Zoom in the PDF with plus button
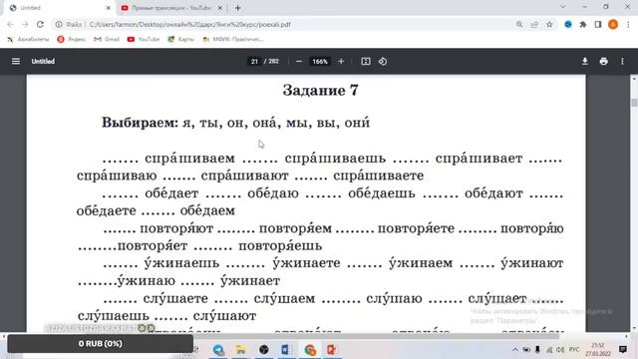 (341, 61)
